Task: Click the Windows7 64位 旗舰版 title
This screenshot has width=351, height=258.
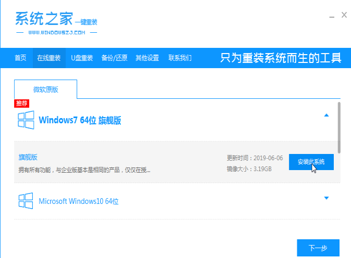Action: [x=80, y=120]
